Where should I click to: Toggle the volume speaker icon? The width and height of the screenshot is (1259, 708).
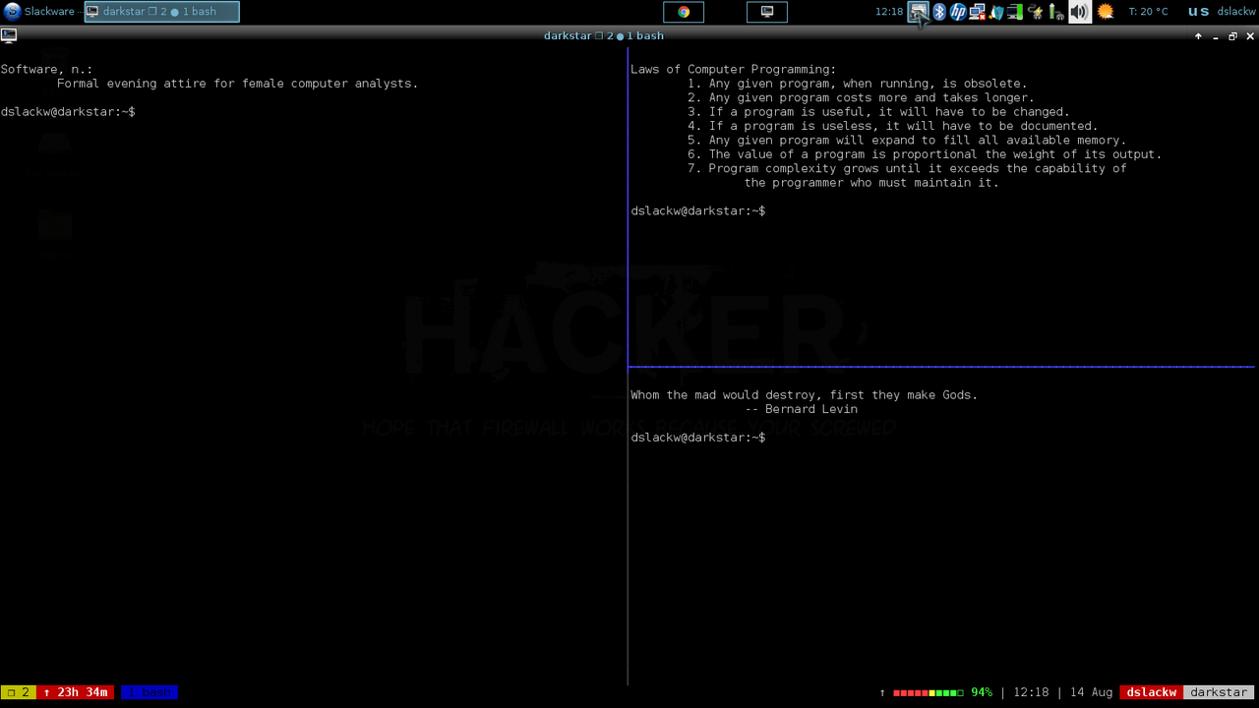(x=1079, y=12)
